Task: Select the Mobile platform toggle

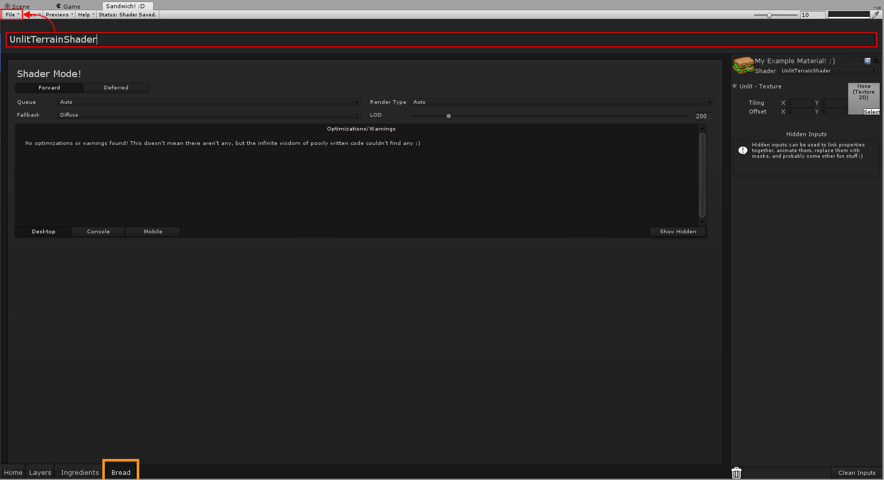Action: (x=153, y=232)
